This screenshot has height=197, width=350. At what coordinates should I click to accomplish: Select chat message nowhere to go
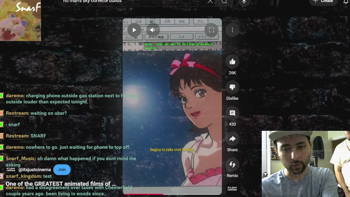point(68,147)
